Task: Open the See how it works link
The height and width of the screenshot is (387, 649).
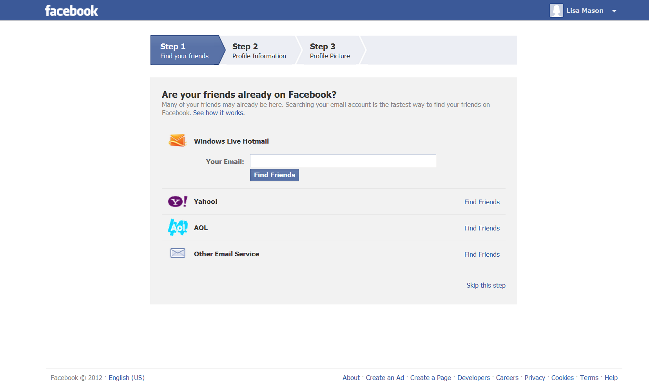Action: click(218, 113)
